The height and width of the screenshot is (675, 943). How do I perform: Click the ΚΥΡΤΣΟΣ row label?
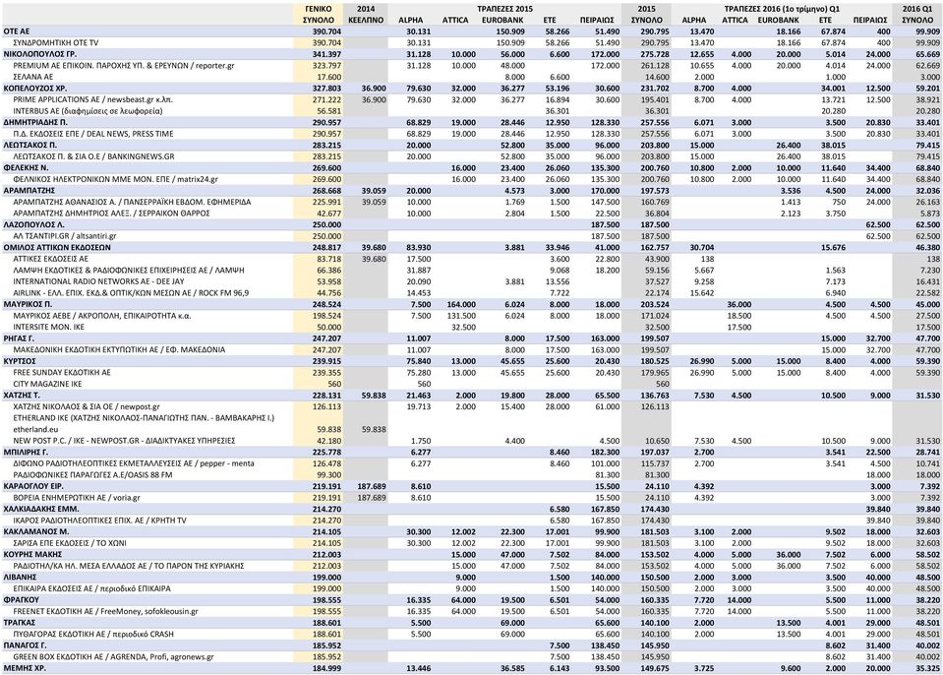[20, 361]
